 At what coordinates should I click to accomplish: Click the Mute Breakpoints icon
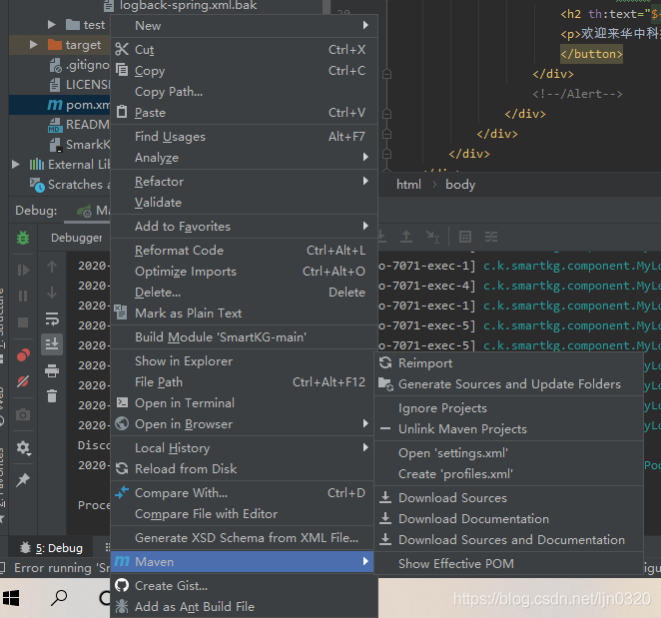(x=23, y=380)
